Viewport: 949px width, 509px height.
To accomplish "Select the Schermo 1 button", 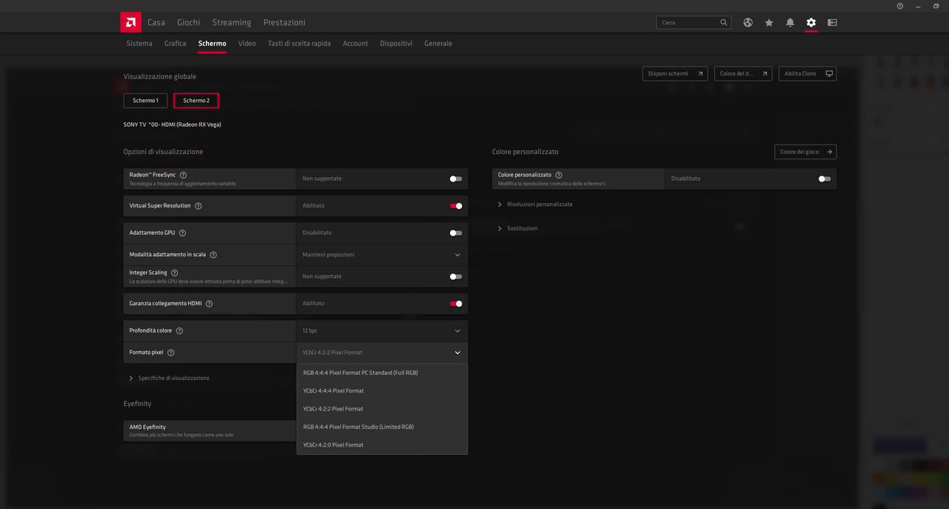I will click(x=145, y=101).
